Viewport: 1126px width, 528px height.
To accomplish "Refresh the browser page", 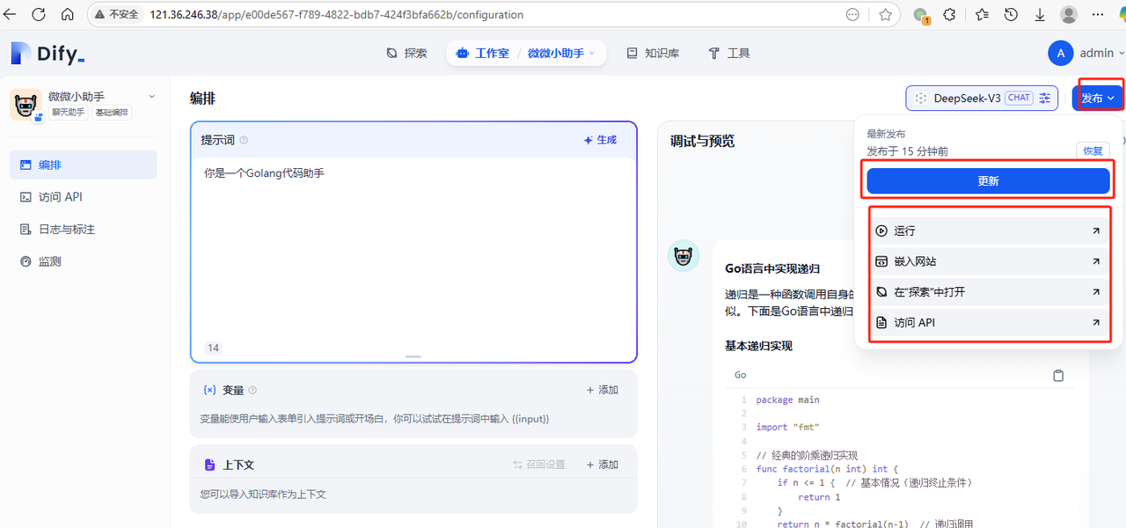I will (39, 15).
